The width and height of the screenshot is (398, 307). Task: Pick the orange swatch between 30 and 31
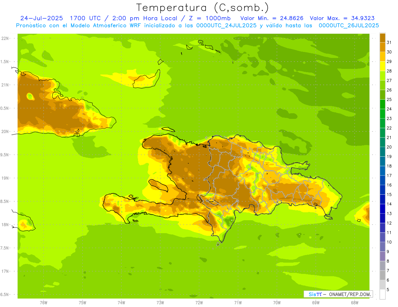(x=382, y=47)
